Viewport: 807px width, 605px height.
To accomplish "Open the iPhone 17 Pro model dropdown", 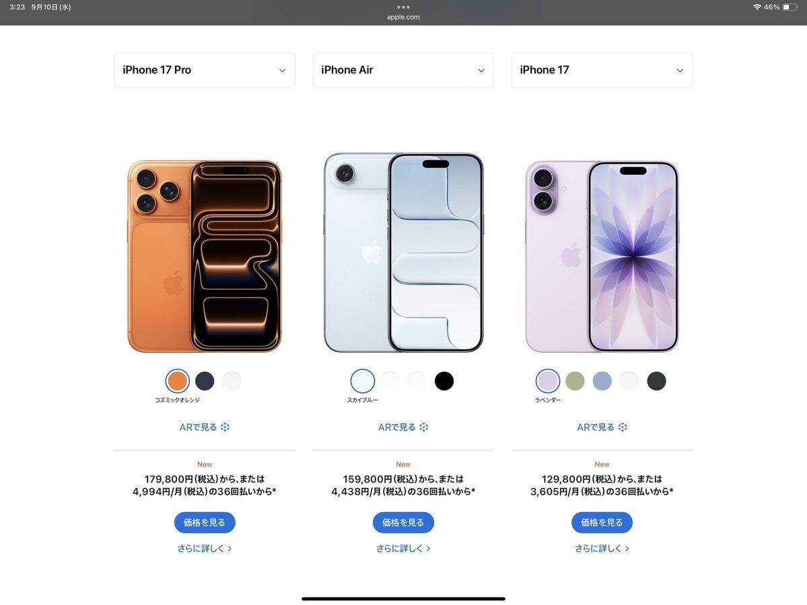I will pyautogui.click(x=205, y=71).
